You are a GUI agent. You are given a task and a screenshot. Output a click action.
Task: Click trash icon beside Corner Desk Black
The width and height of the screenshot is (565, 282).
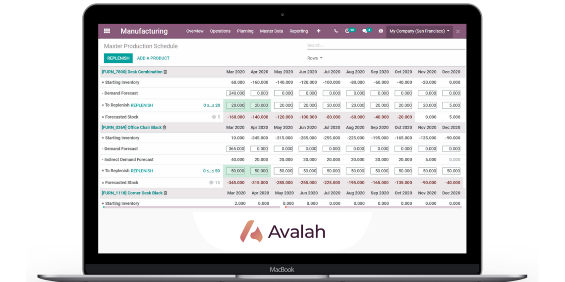(166, 193)
